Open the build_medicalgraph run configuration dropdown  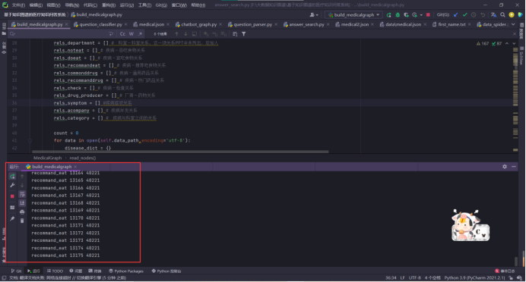coord(353,14)
